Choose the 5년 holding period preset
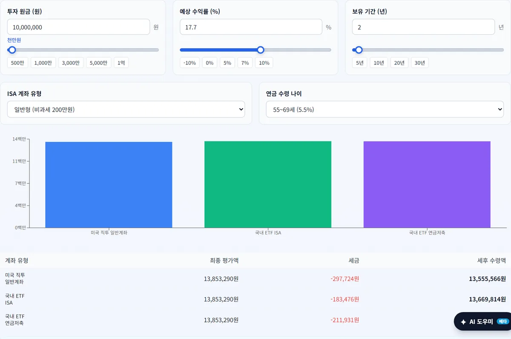The height and width of the screenshot is (339, 511). [x=360, y=63]
